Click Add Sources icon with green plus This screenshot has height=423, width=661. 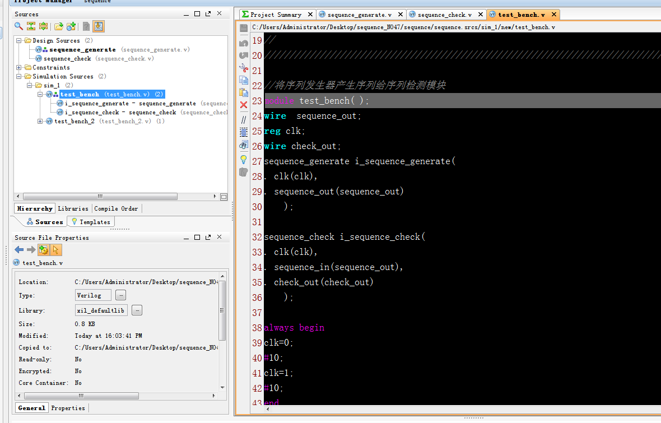tap(71, 26)
